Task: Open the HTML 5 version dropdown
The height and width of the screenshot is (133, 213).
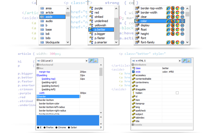Action: 179,61
